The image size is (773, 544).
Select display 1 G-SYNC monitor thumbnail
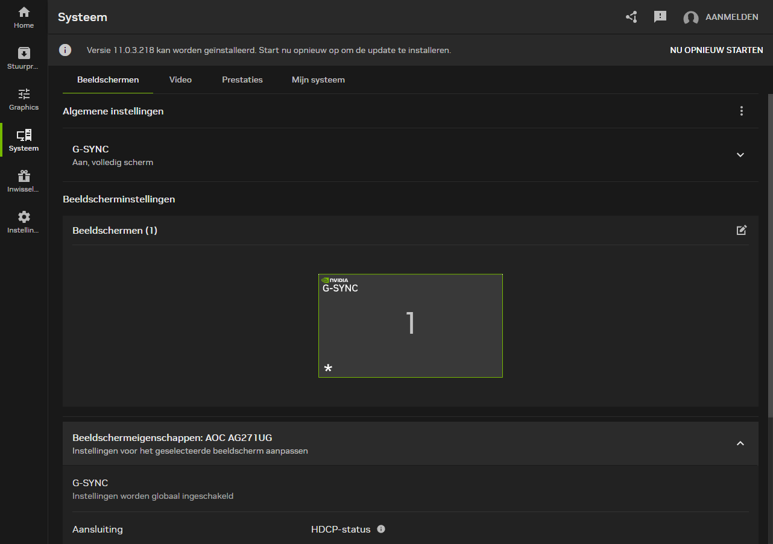(x=410, y=325)
